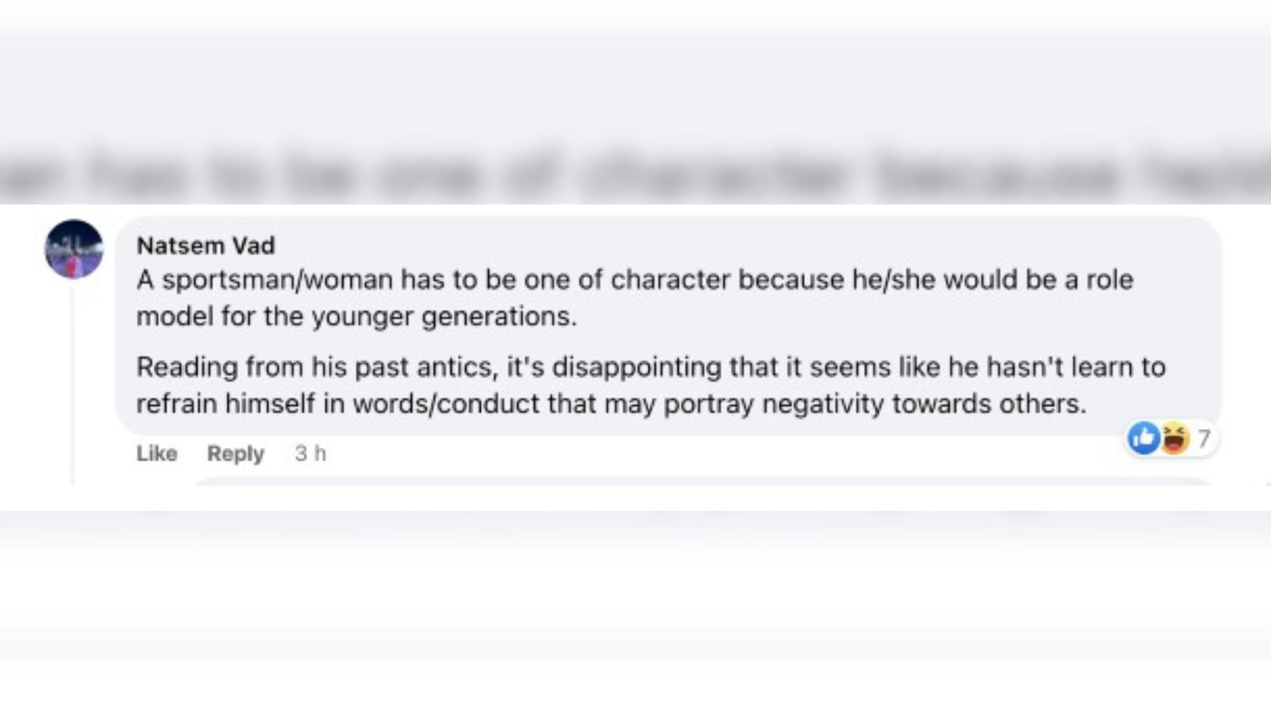
Task: Click the 3 h comment timestamp
Action: click(x=310, y=453)
